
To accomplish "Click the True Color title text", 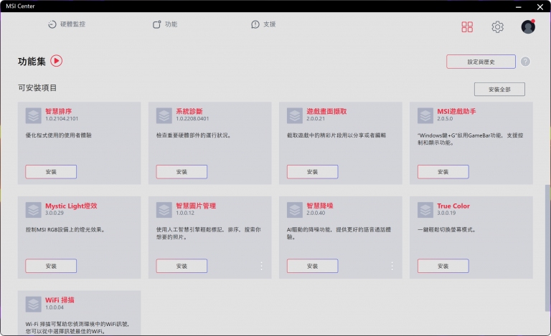I will (x=453, y=206).
